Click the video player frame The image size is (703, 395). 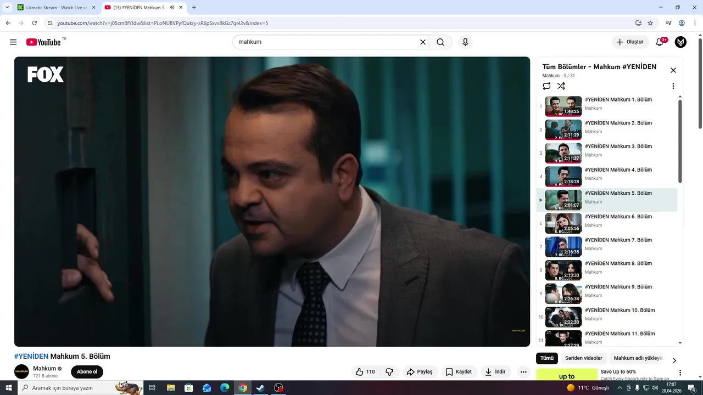tap(272, 201)
